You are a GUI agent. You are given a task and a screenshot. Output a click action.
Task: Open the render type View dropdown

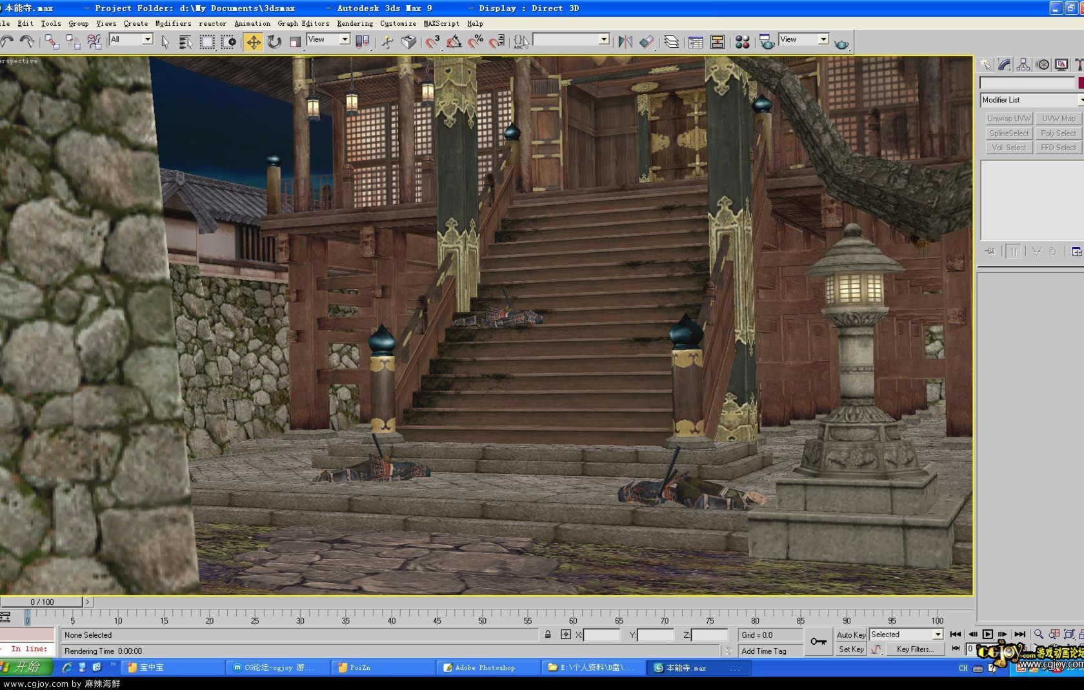coord(803,39)
